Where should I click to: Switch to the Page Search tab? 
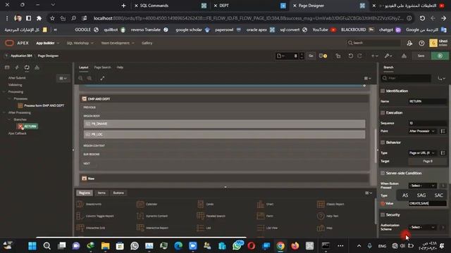[102, 67]
